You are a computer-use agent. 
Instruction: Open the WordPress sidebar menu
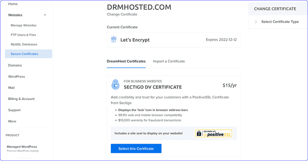16,76
